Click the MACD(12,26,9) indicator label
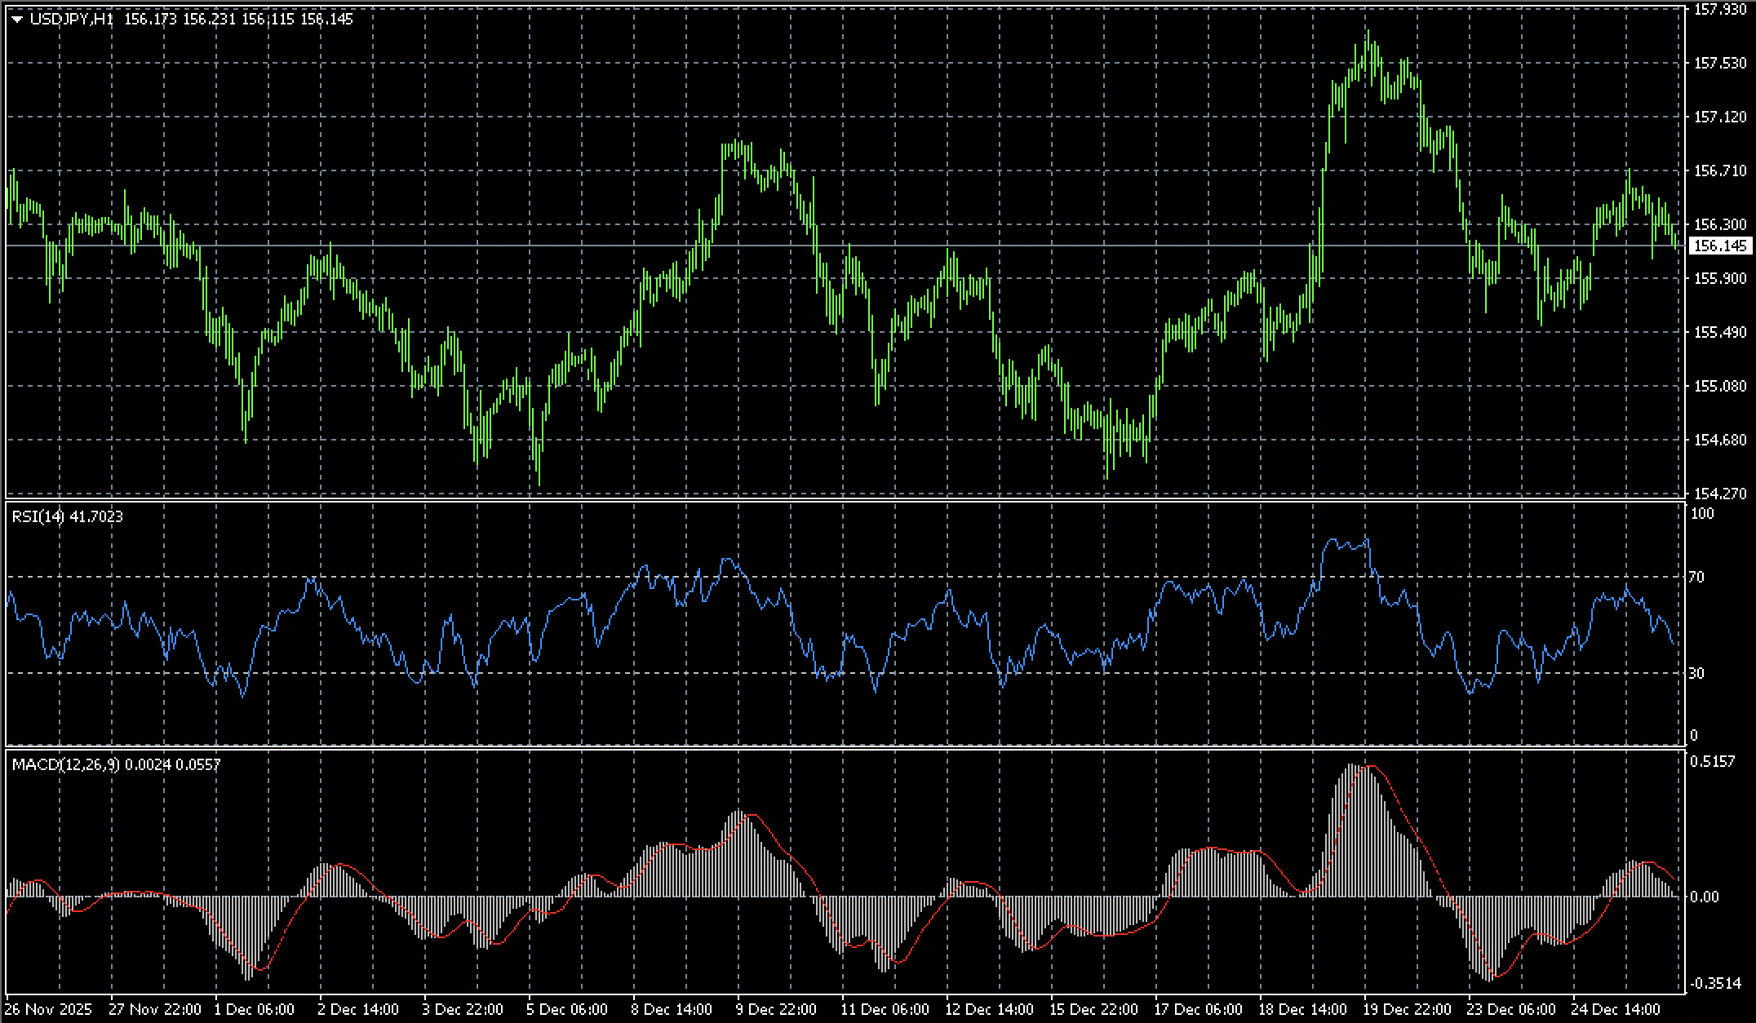 pos(65,764)
